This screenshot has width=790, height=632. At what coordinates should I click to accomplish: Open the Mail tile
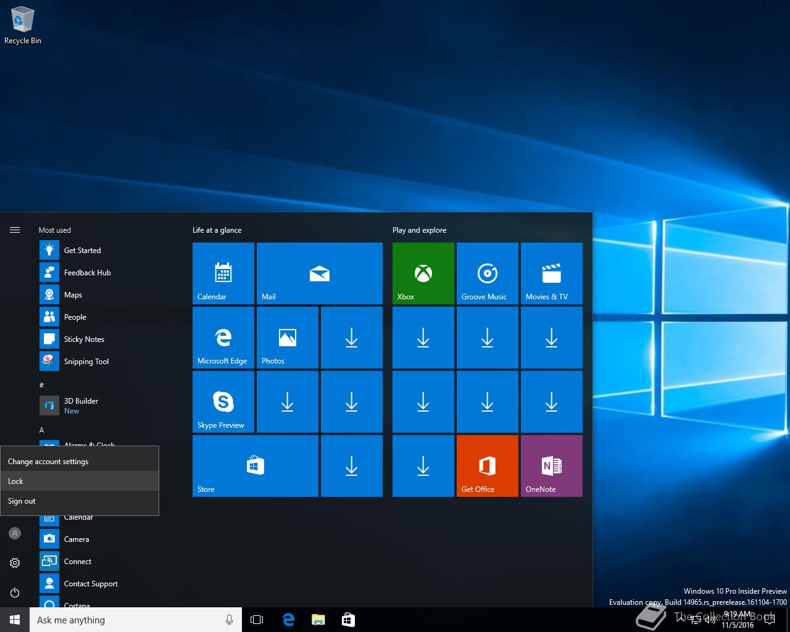coord(319,273)
